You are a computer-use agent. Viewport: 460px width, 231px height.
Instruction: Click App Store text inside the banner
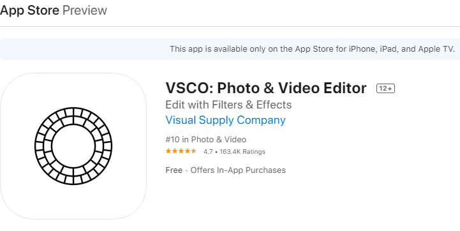(x=314, y=49)
